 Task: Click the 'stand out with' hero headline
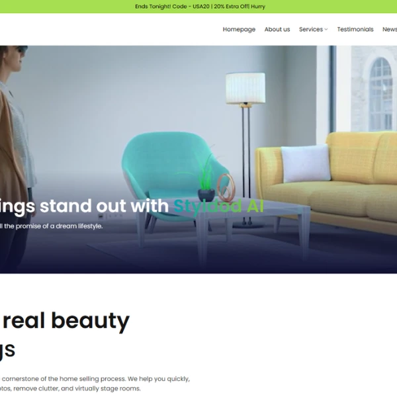[x=104, y=206]
